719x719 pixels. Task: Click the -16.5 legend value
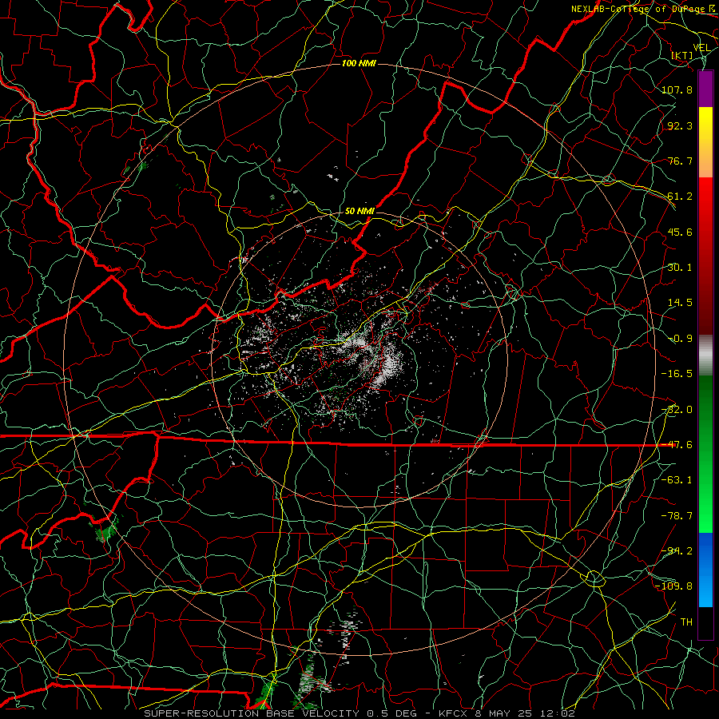[677, 374]
